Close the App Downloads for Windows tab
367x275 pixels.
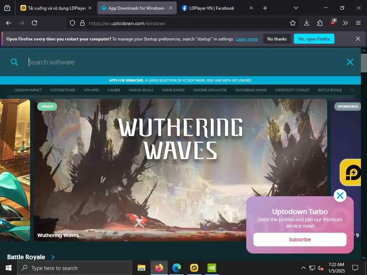171,8
